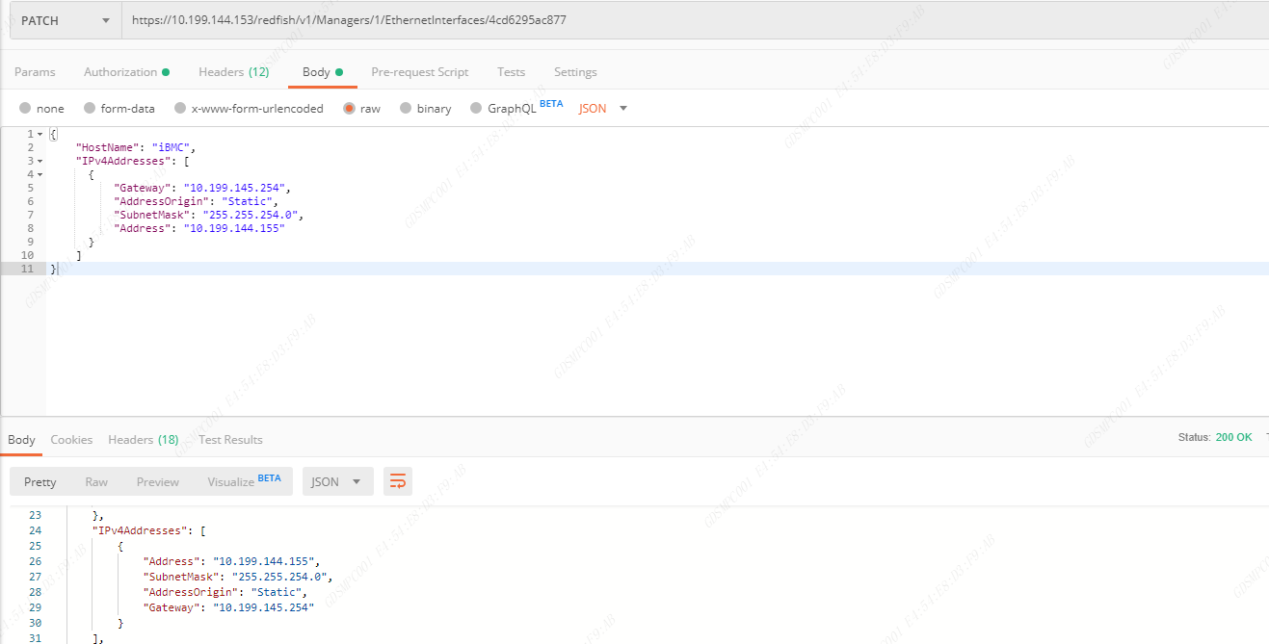
Task: Collapse IPv4Addresses array fold on line 3
Action: (x=40, y=161)
